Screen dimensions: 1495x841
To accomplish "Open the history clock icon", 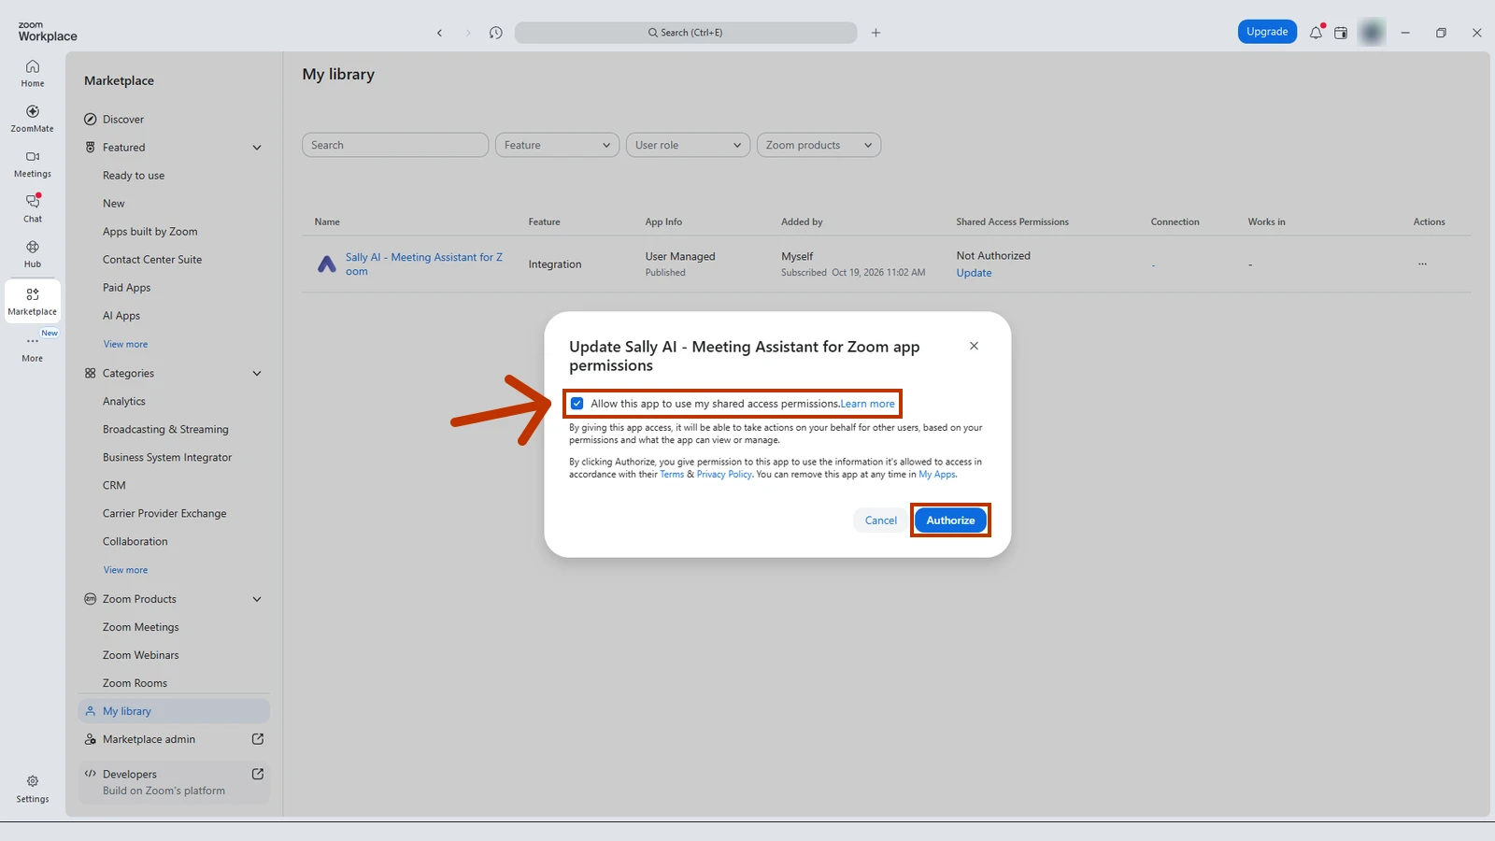I will click(496, 33).
